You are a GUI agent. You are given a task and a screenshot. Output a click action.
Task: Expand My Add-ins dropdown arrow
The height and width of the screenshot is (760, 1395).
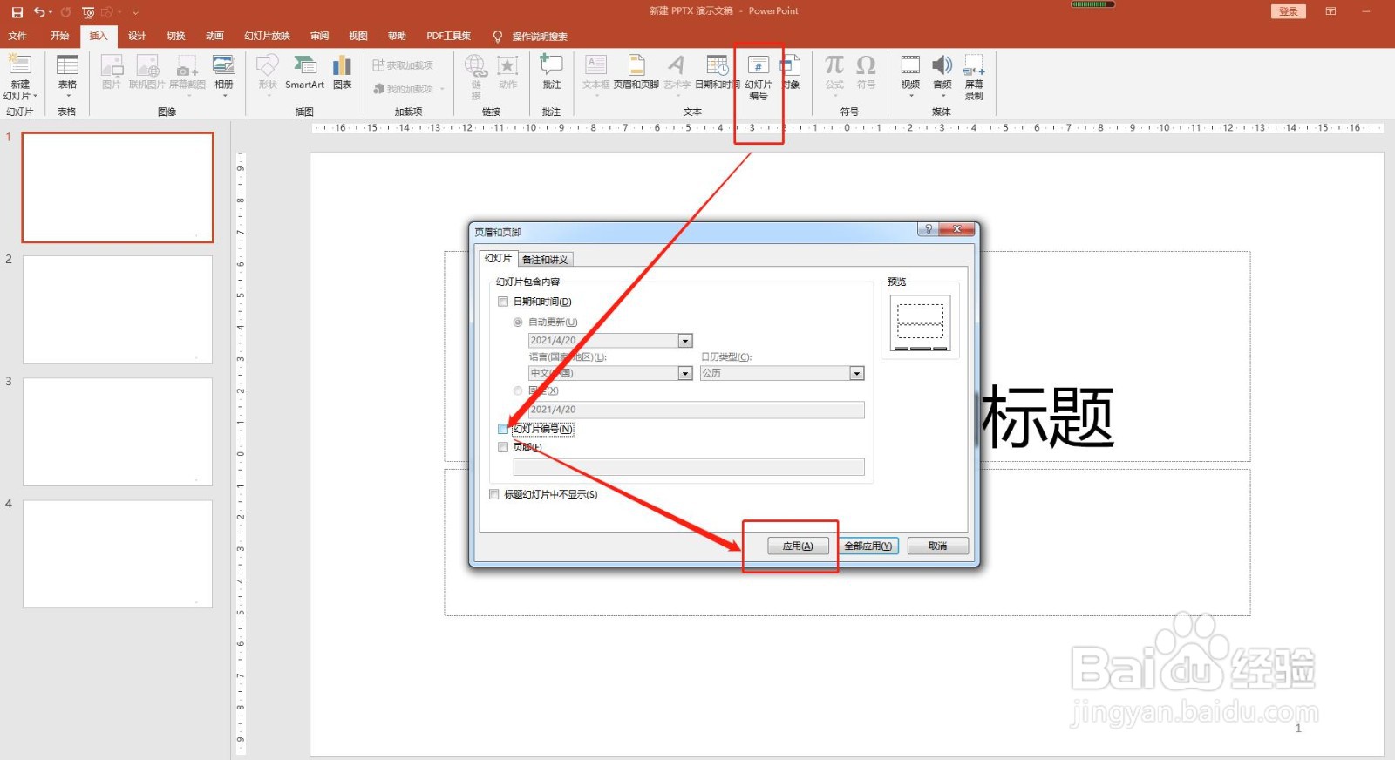point(443,89)
